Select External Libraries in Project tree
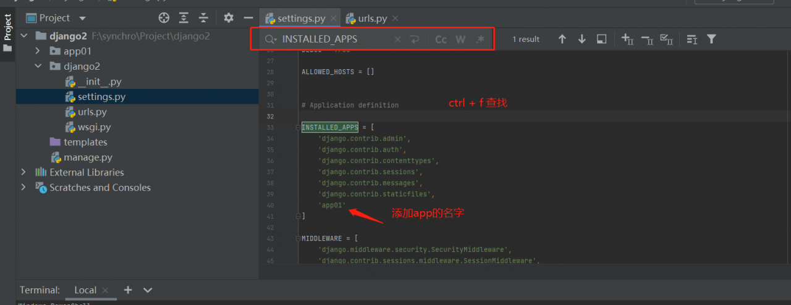 (x=80, y=172)
